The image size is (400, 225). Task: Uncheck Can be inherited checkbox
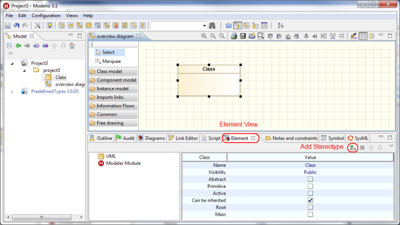click(310, 200)
